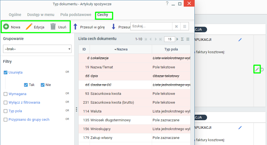Uncheck the Nie option under Usunięta
This screenshot has height=145, width=267.
(x=43, y=85)
